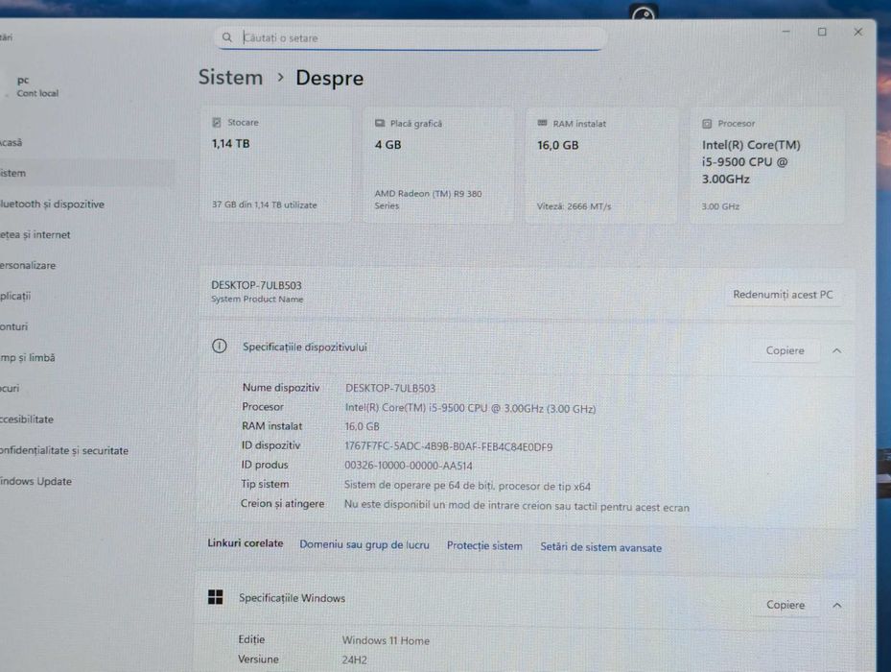Click the Placă grafică card icon

[380, 124]
